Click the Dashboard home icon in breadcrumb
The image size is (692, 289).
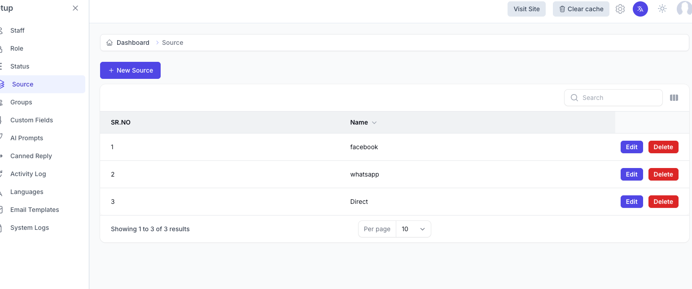pyautogui.click(x=109, y=42)
